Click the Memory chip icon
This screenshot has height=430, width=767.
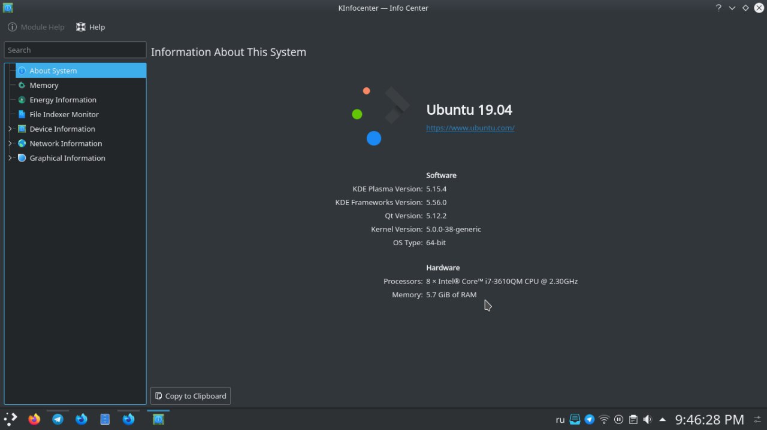22,85
